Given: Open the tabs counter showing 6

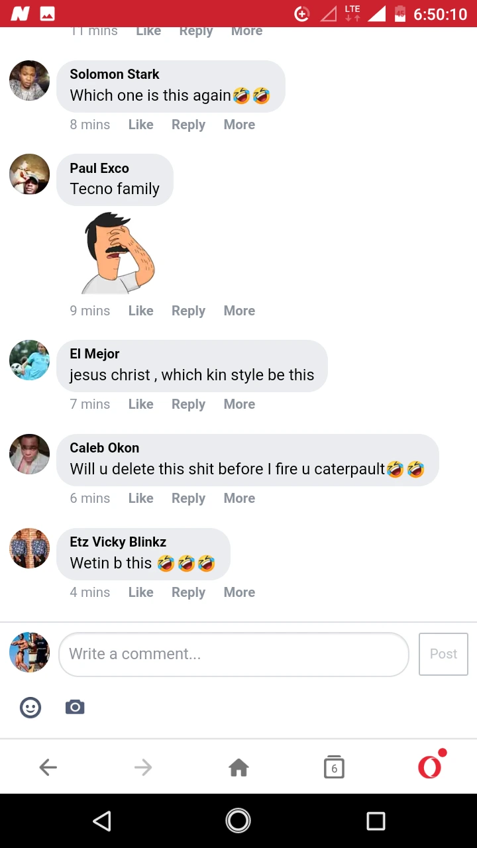Looking at the screenshot, I should [334, 767].
